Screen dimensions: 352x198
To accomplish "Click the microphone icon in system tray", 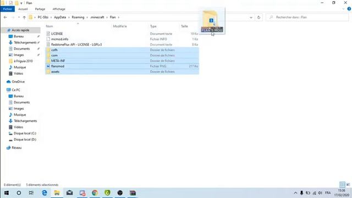I will (301, 193).
